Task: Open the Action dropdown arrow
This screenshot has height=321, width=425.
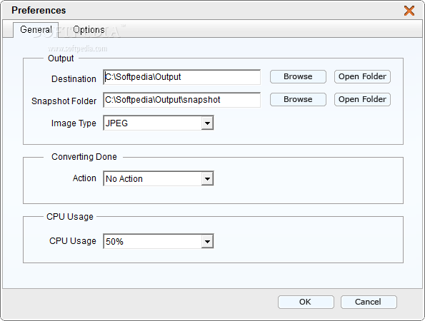Action: pyautogui.click(x=207, y=178)
